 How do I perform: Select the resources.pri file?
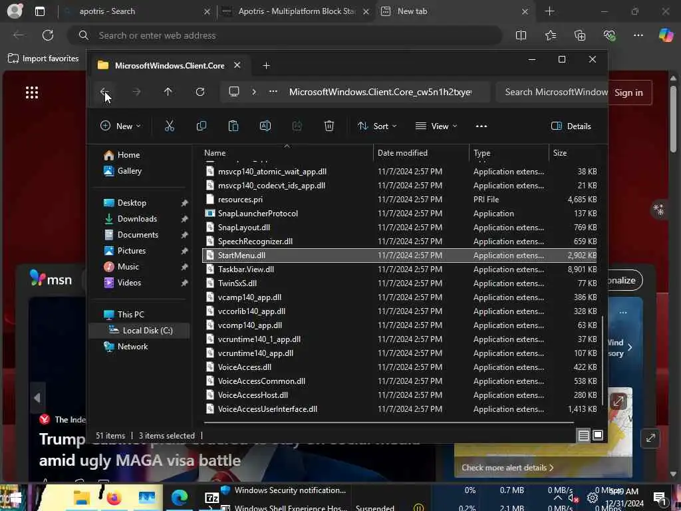coord(400,200)
